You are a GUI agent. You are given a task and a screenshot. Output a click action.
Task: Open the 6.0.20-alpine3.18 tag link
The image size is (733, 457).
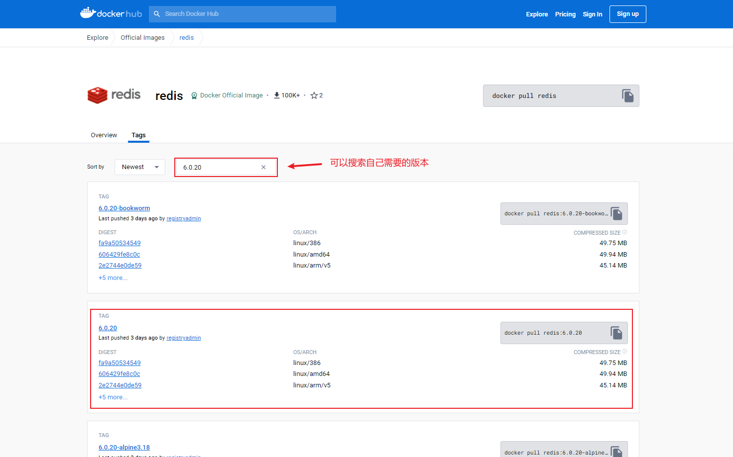point(124,448)
